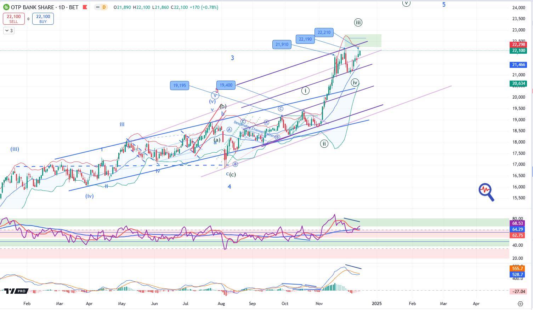Select the circled iii wave label
The image size is (533, 310).
click(x=358, y=23)
